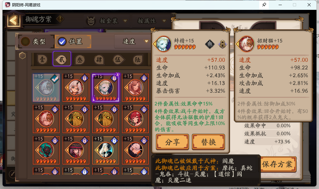
Task: Click the hexagon icon left of position tabs
Action: pyautogui.click(x=22, y=56)
